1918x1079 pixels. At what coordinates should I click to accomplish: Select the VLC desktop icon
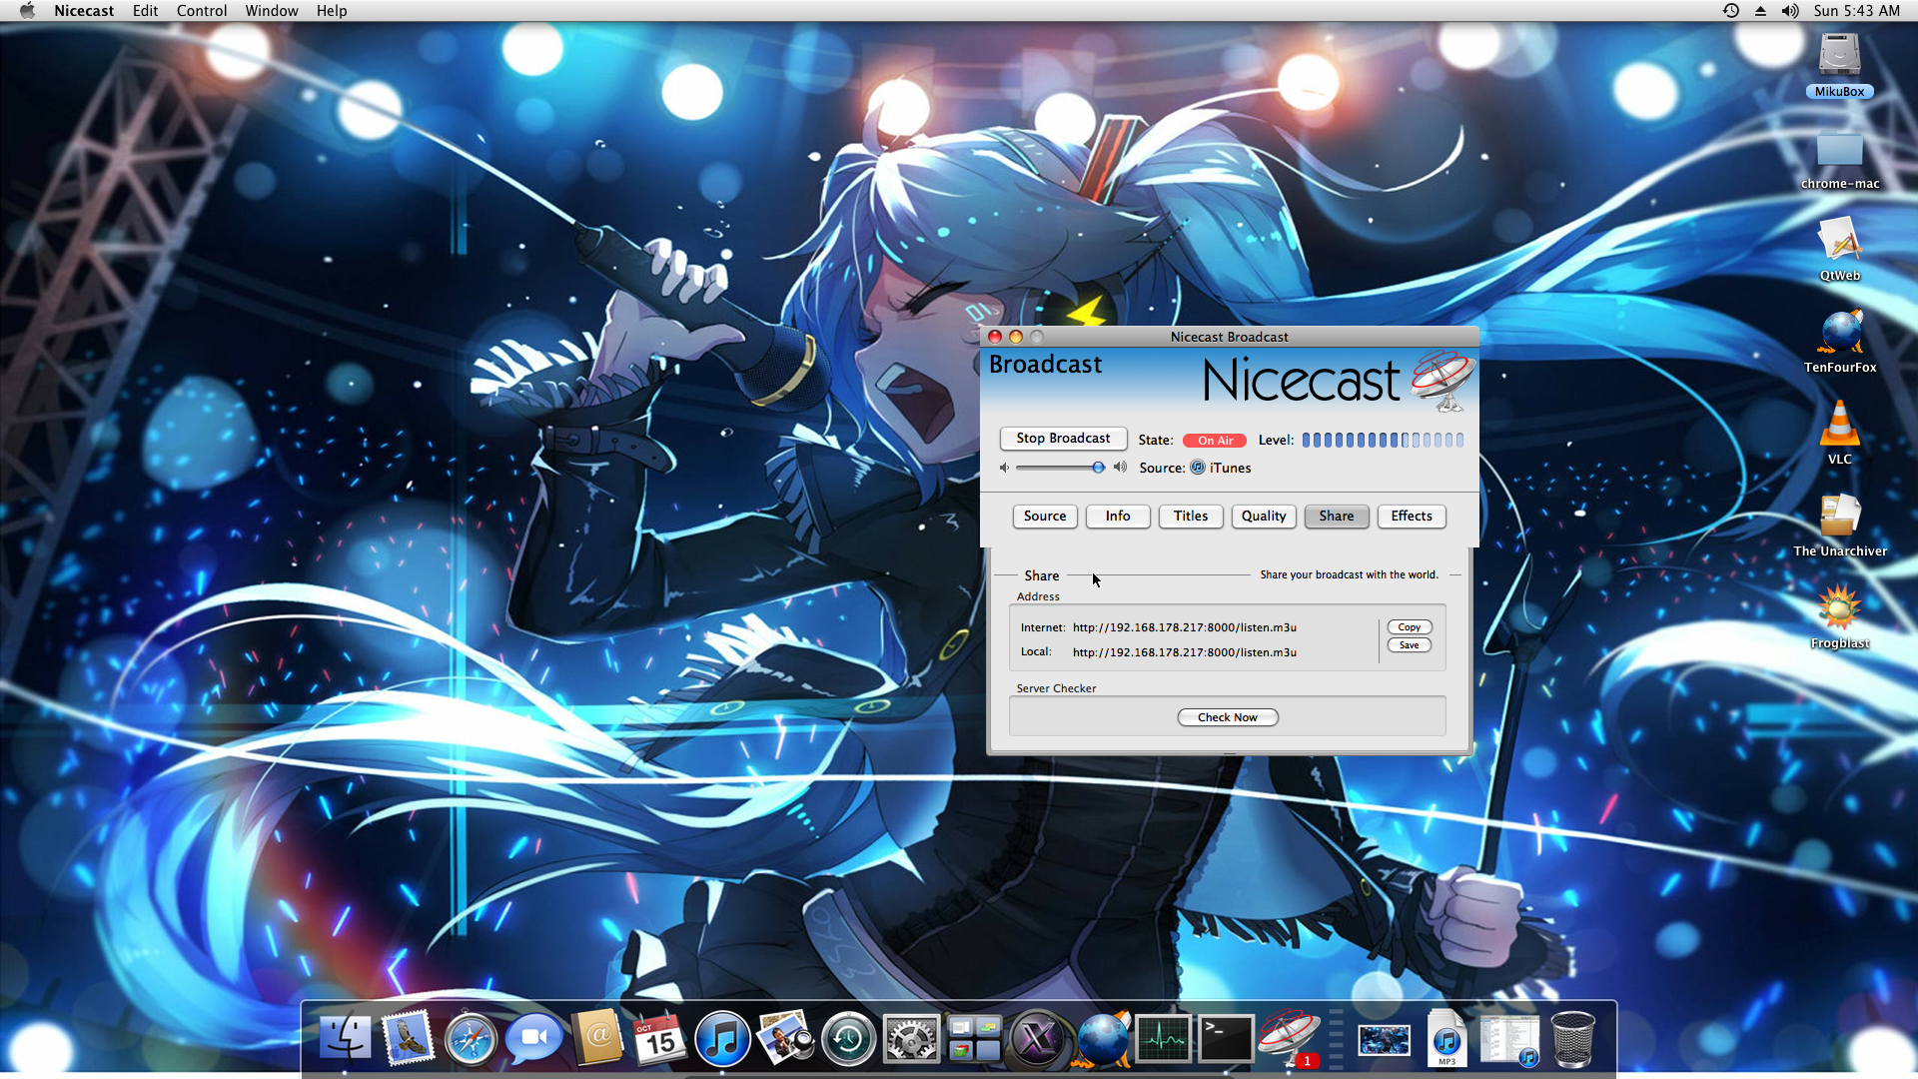1839,434
